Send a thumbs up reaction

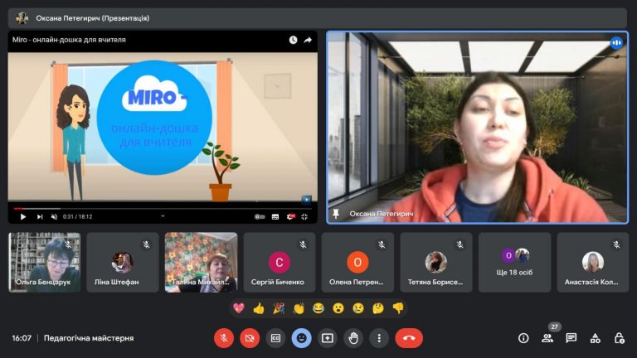pos(258,308)
